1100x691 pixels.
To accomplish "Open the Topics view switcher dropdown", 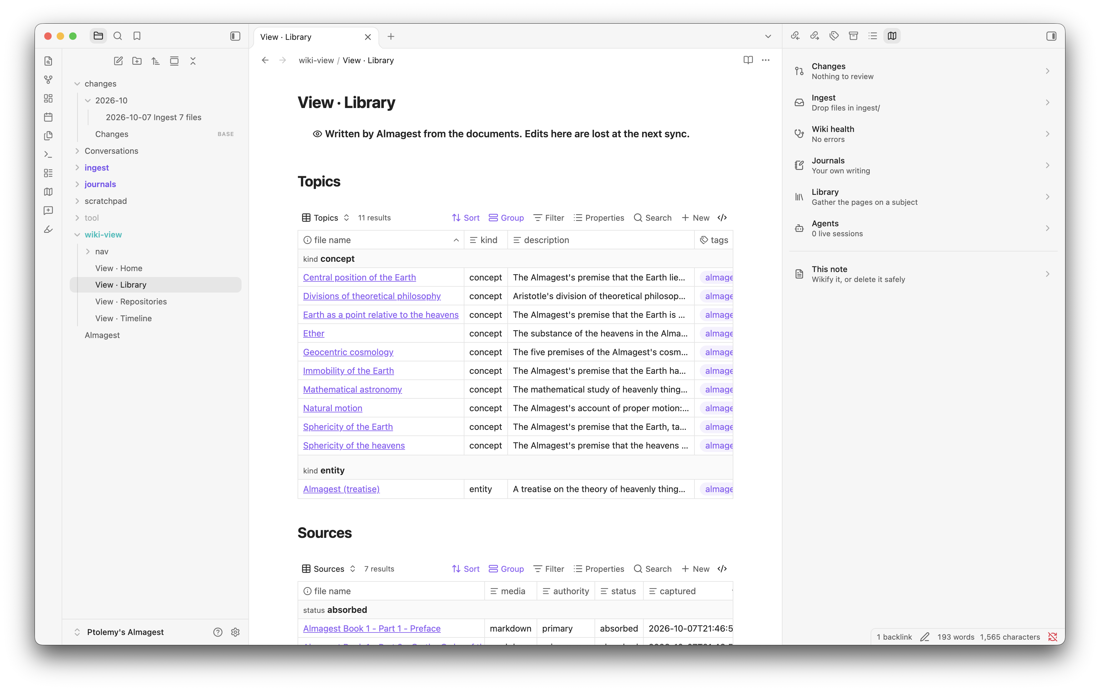I will pos(326,218).
